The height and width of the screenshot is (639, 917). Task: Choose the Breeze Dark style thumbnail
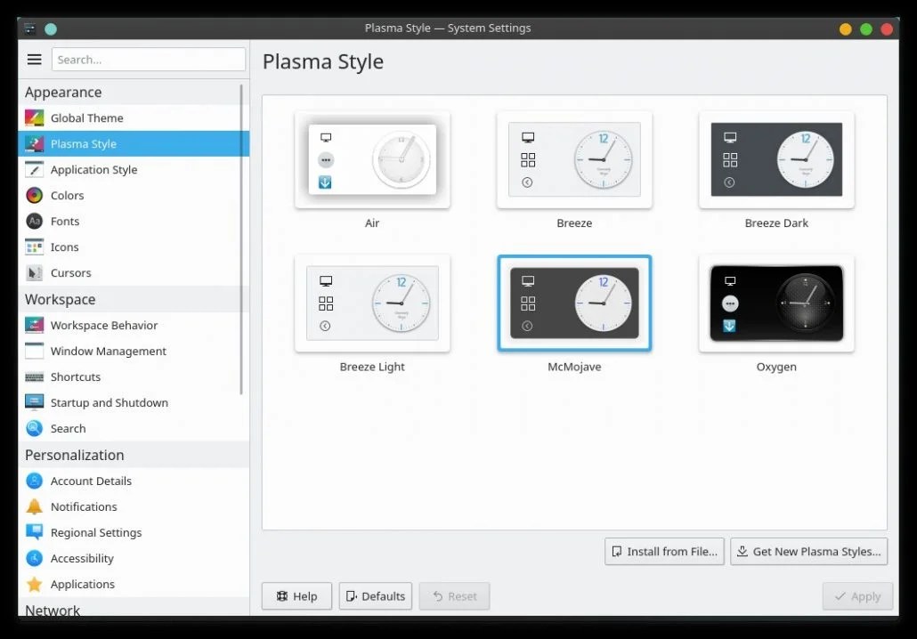pos(776,159)
